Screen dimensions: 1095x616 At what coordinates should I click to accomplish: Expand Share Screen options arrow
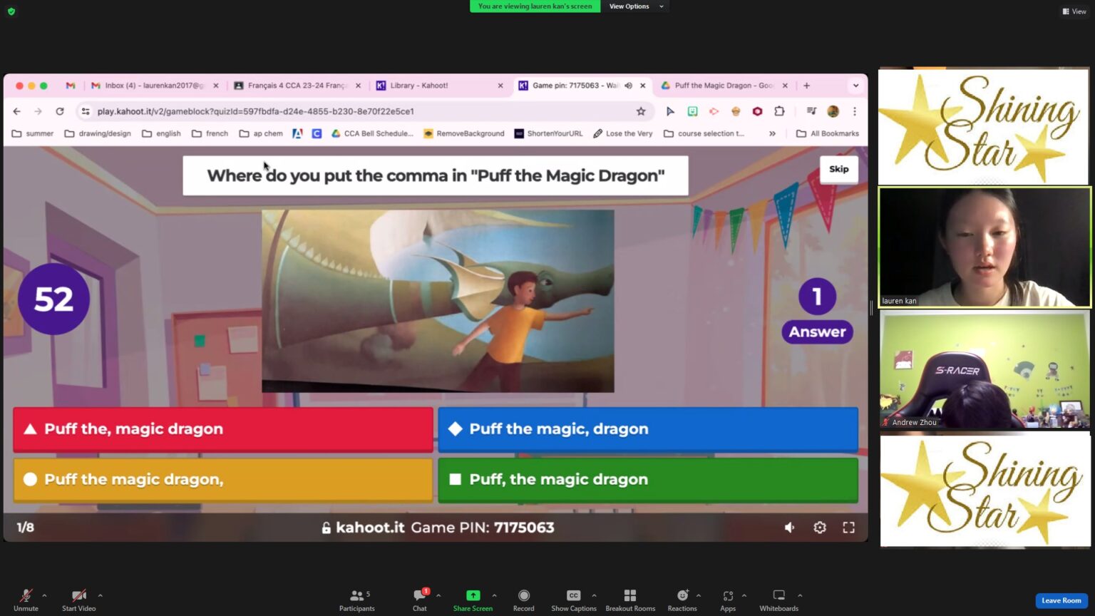494,595
